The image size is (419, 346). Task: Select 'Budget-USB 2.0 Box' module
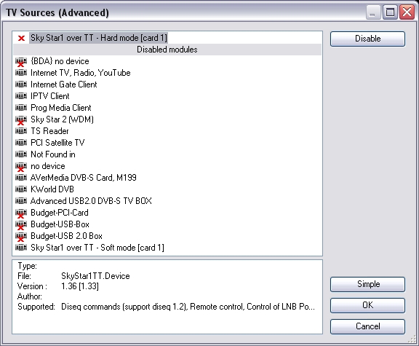click(x=66, y=236)
